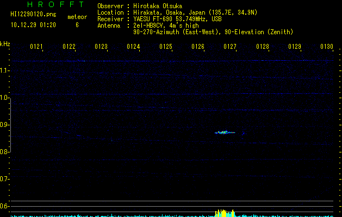Click the yellow power peak near 0127
The image size is (342, 217).
pos(225,213)
